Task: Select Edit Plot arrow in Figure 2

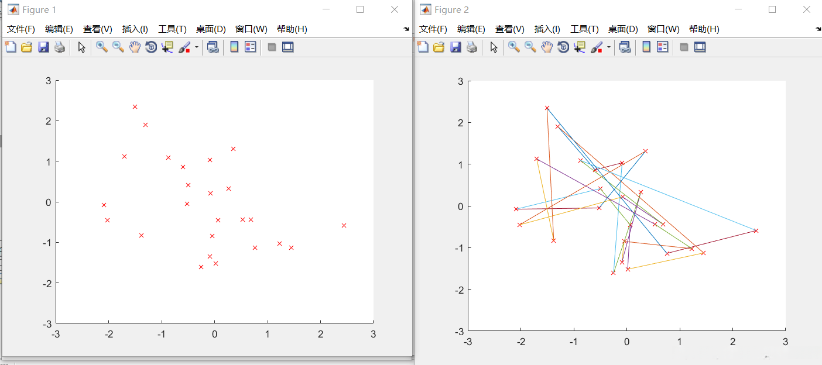Action: coord(494,47)
